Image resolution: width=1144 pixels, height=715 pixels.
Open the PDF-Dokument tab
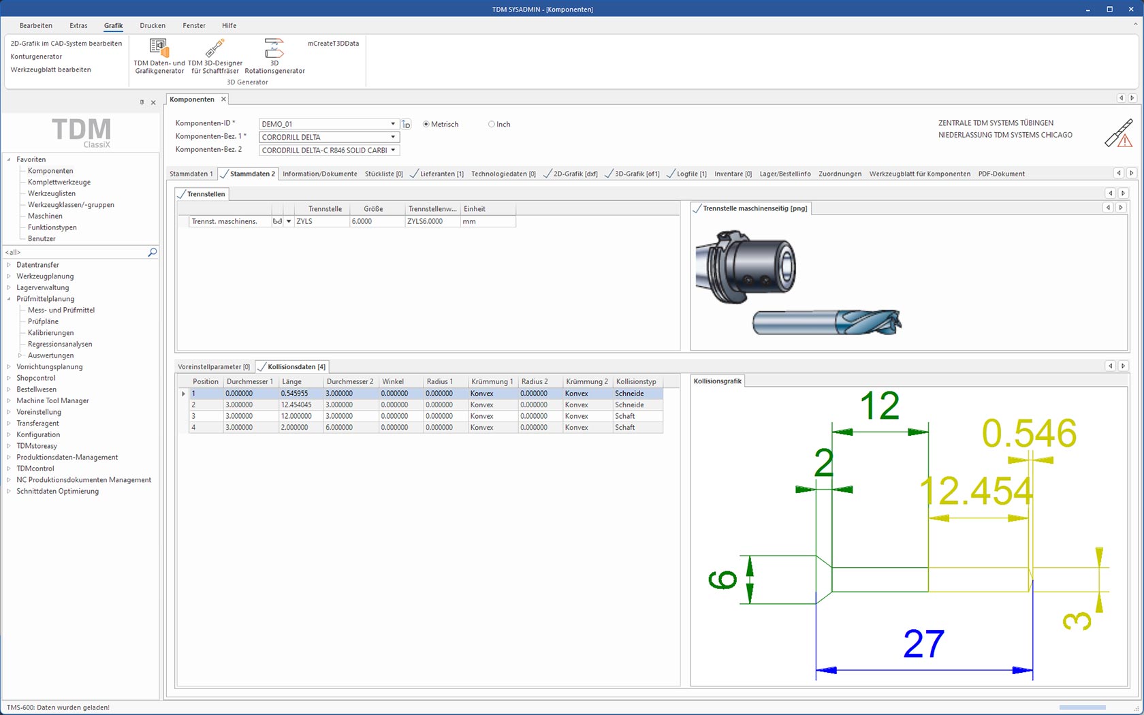coord(1001,174)
